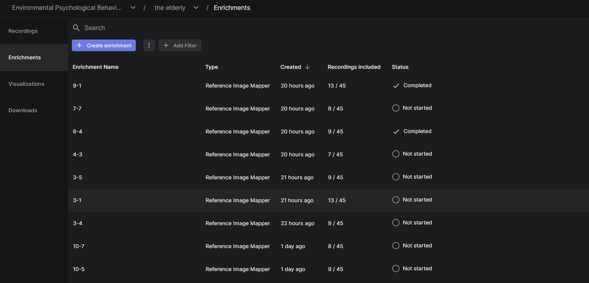Click the 'the elderly' breadcrumb text
Image resolution: width=589 pixels, height=283 pixels.
point(170,8)
